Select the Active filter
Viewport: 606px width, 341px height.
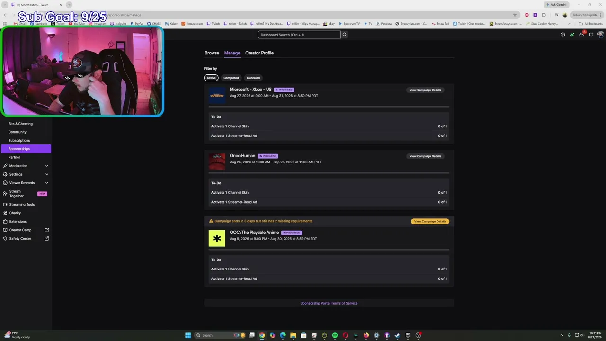click(x=211, y=78)
